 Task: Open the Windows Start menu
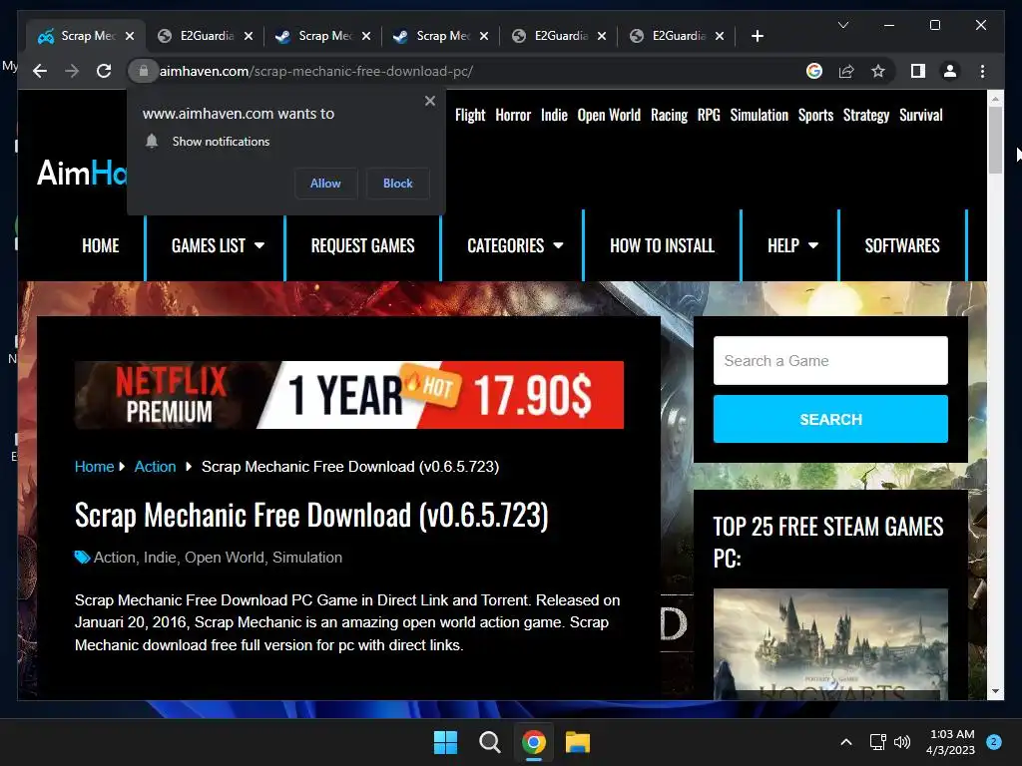[x=445, y=742]
